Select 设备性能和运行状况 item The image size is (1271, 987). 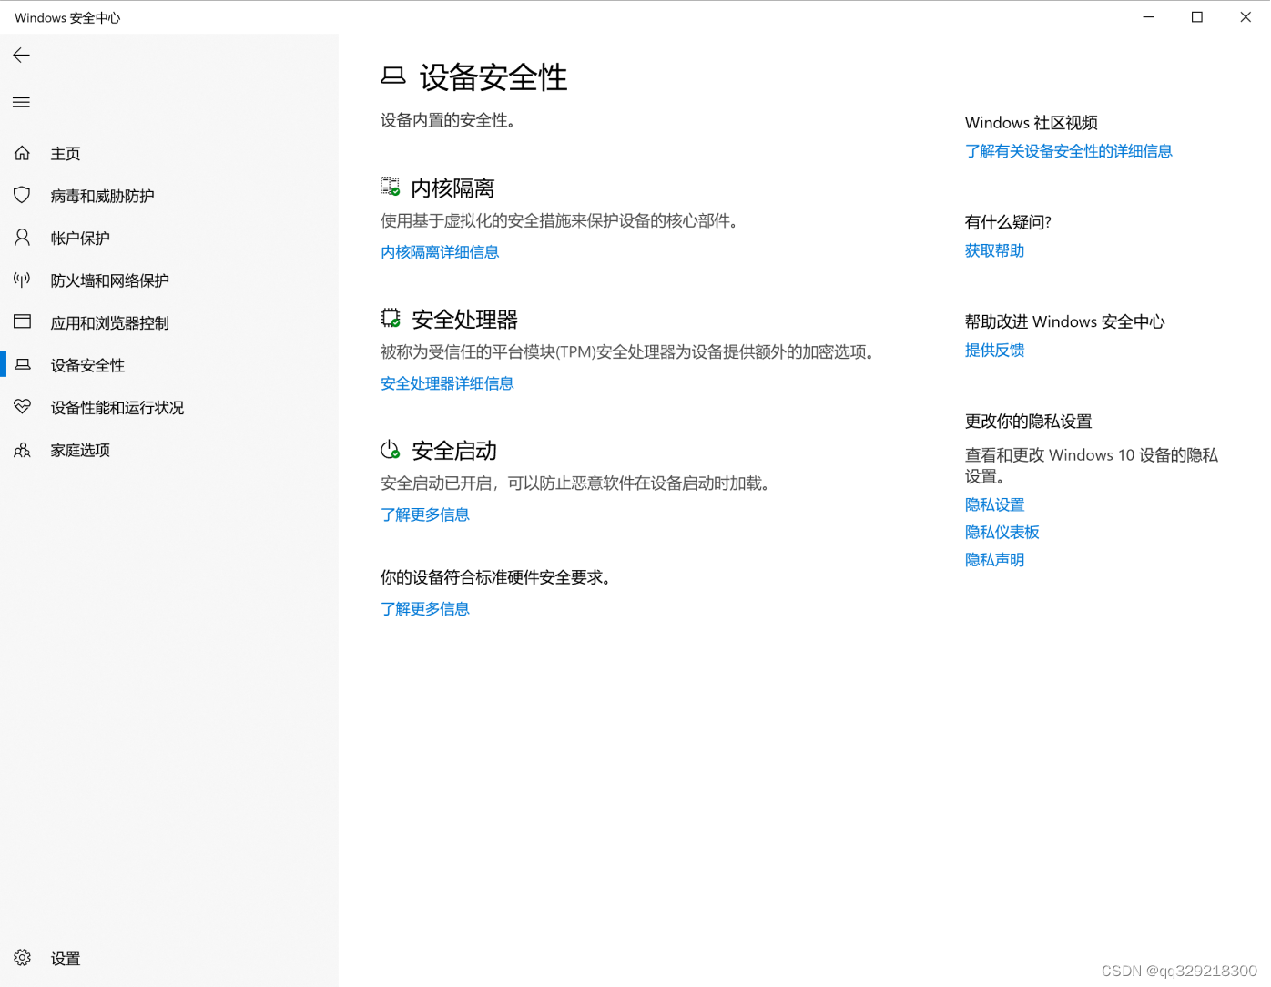point(169,407)
